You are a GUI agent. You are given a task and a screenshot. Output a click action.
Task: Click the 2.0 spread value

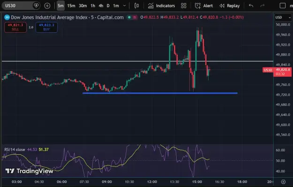(x=31, y=27)
